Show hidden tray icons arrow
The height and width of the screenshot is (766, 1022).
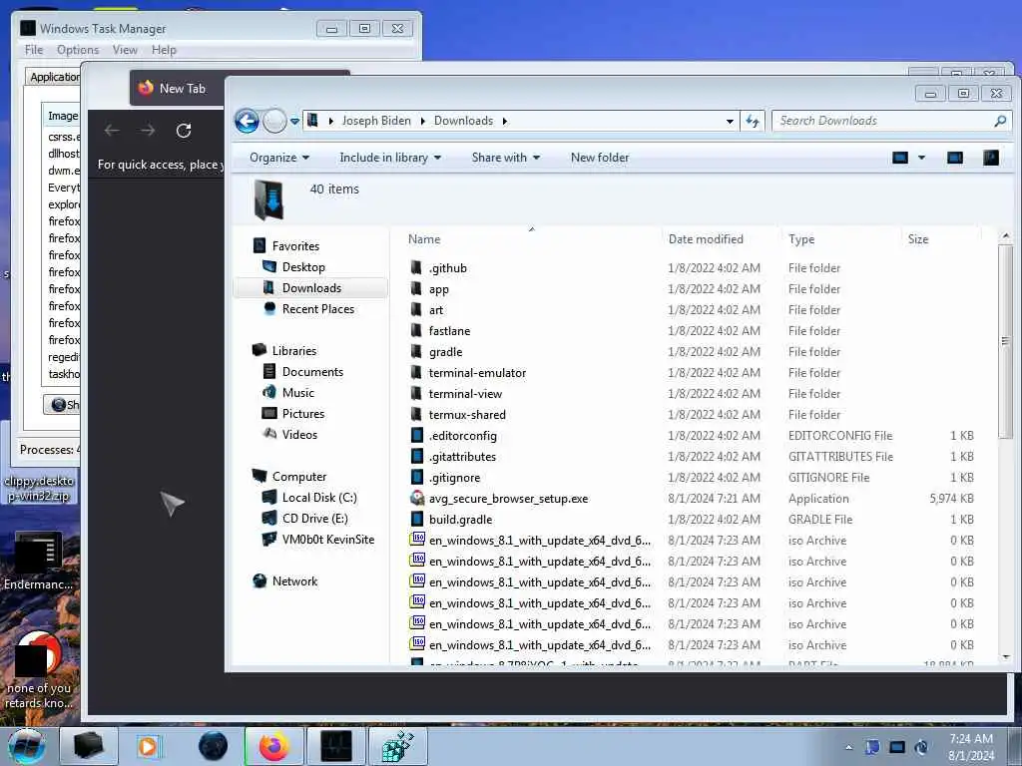tap(848, 747)
